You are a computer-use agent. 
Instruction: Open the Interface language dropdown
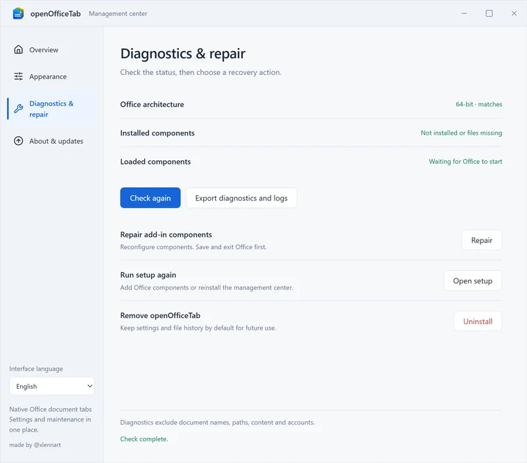(52, 386)
